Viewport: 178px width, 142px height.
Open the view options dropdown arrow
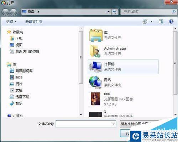[152, 22]
